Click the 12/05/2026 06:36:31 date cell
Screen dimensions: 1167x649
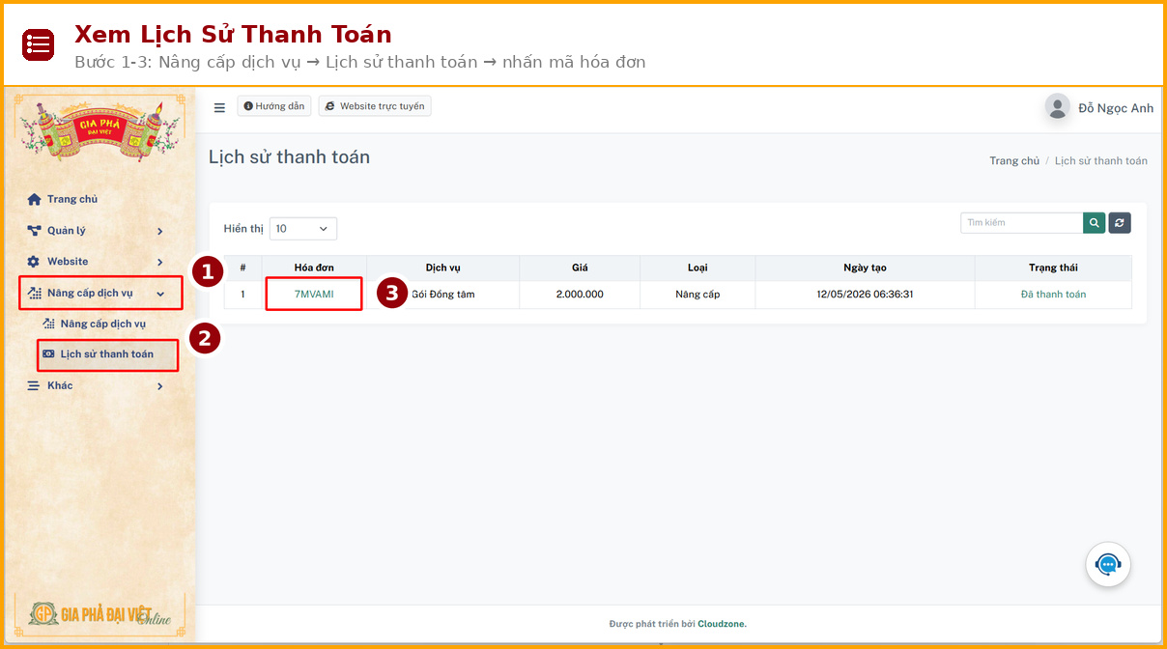[x=865, y=295]
